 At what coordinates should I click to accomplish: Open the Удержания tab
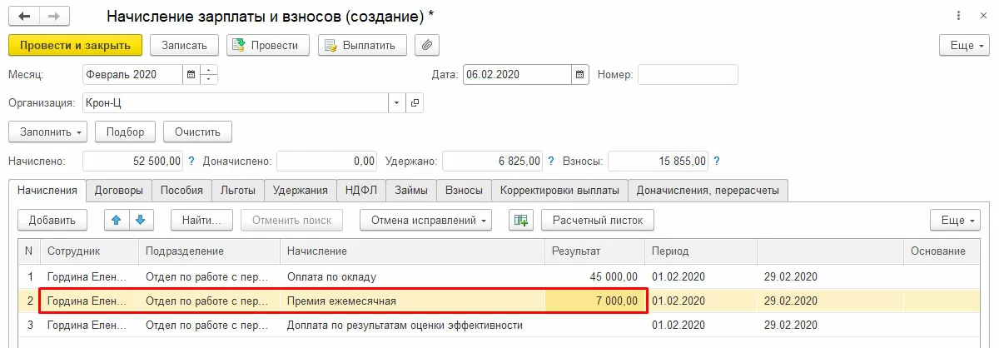click(300, 191)
